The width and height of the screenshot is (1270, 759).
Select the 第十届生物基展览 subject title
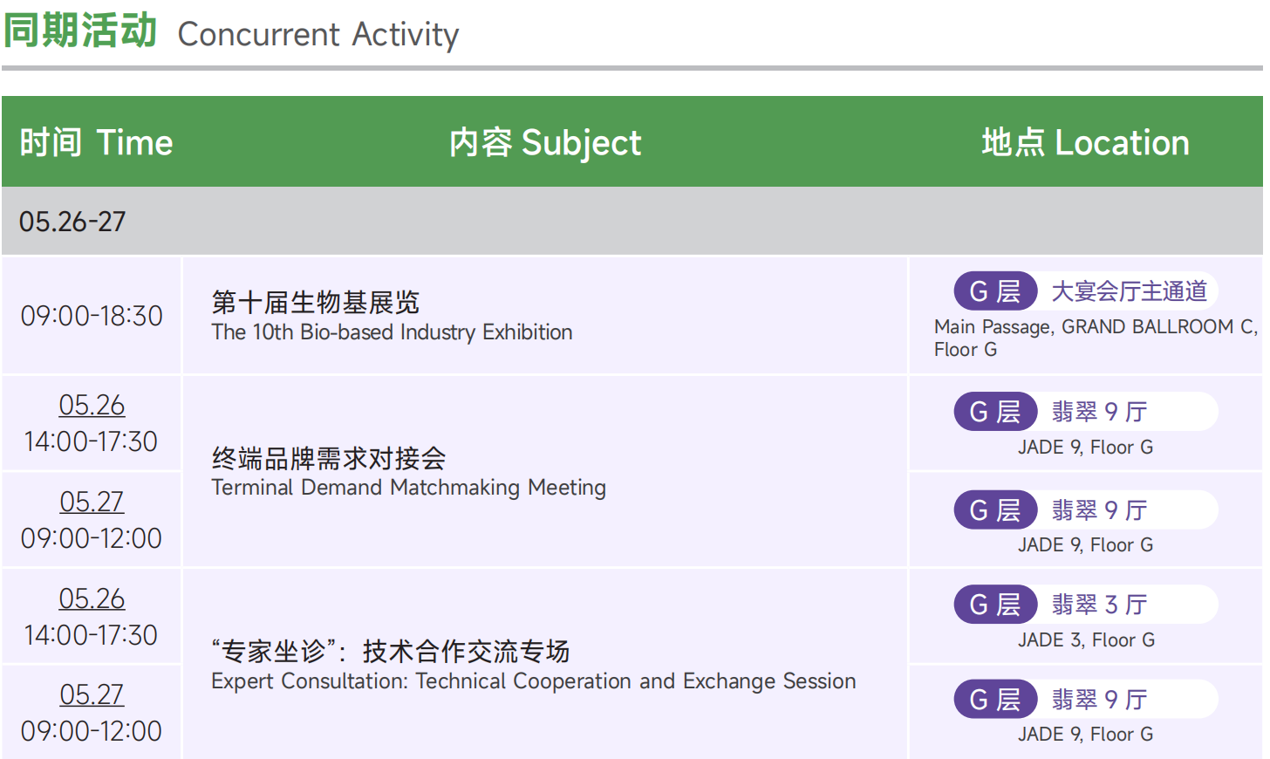pos(315,303)
